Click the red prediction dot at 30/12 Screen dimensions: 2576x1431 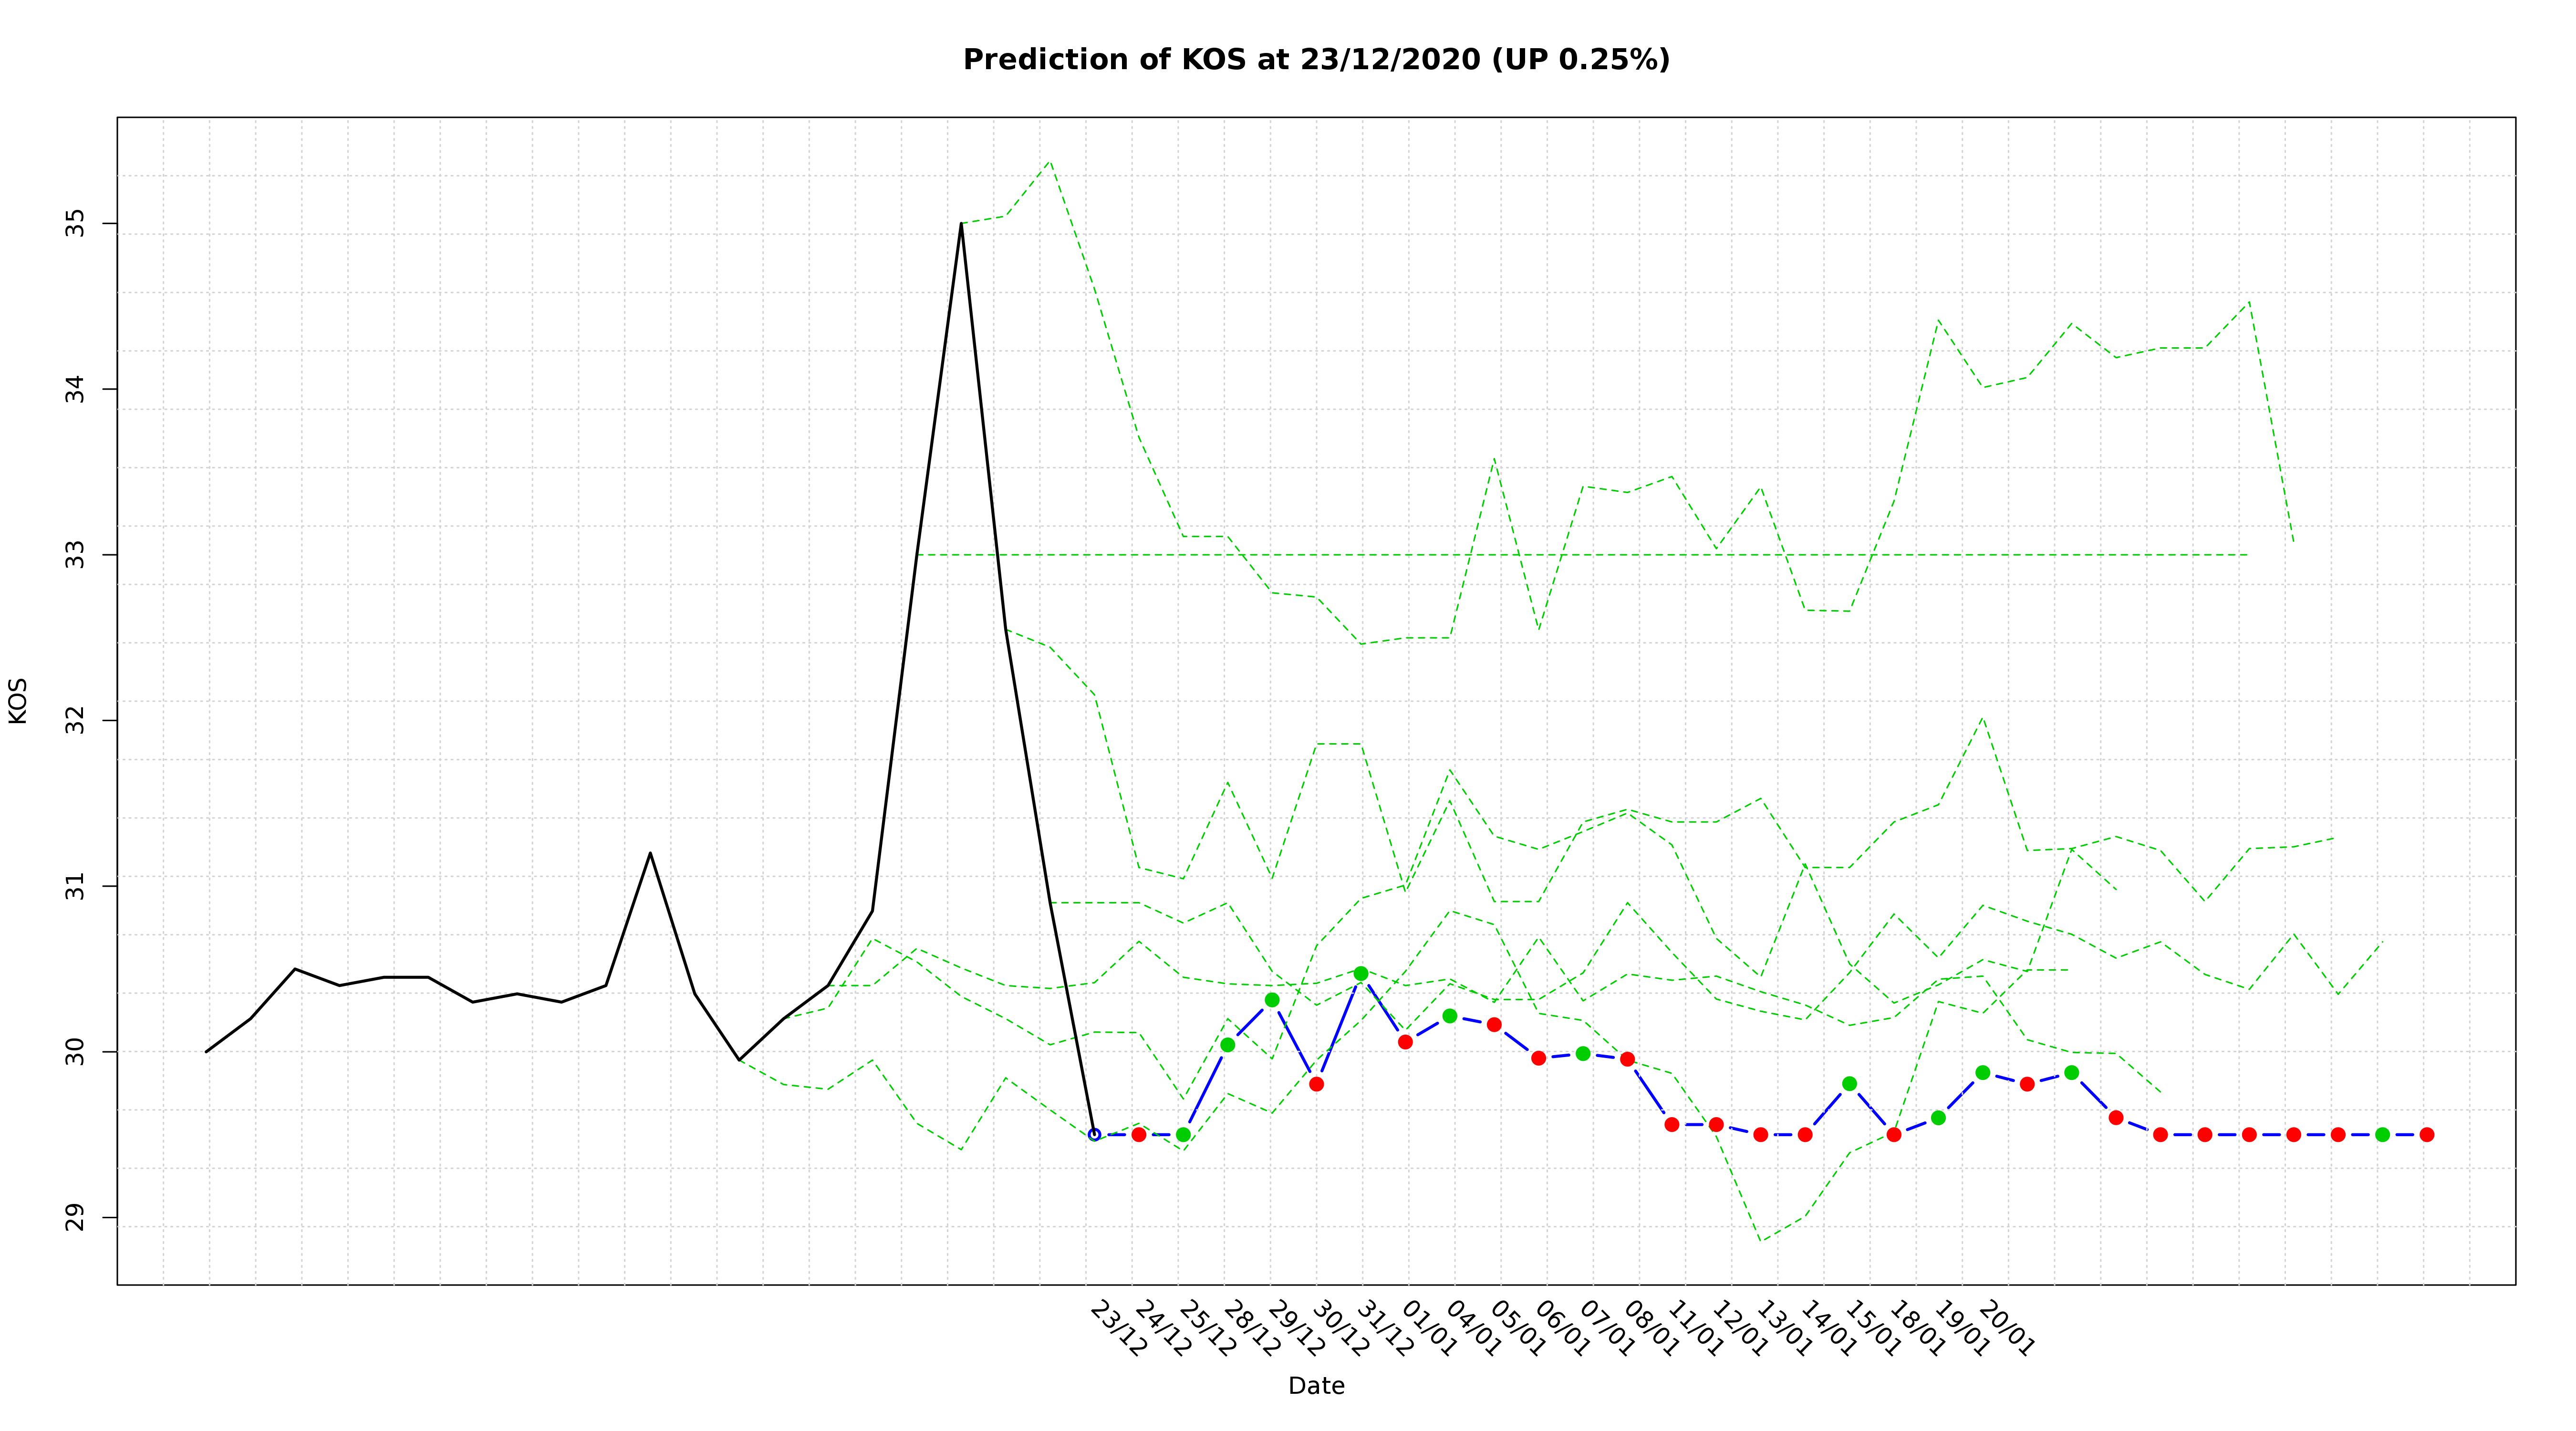pos(1316,1084)
